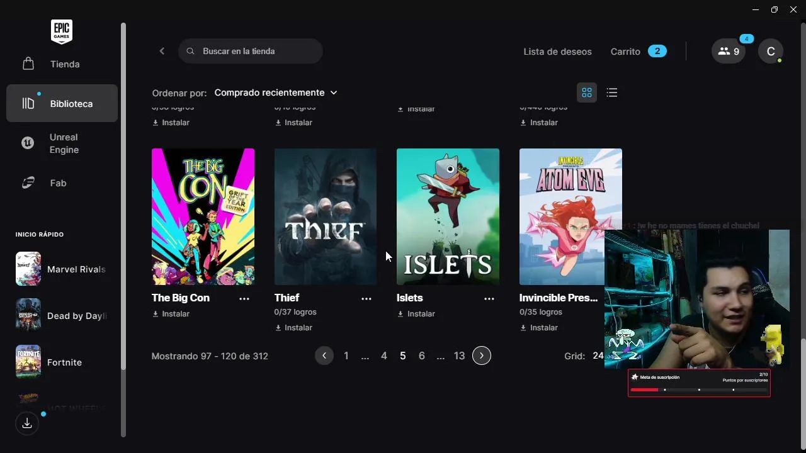Open friends list showing 9

tap(729, 51)
